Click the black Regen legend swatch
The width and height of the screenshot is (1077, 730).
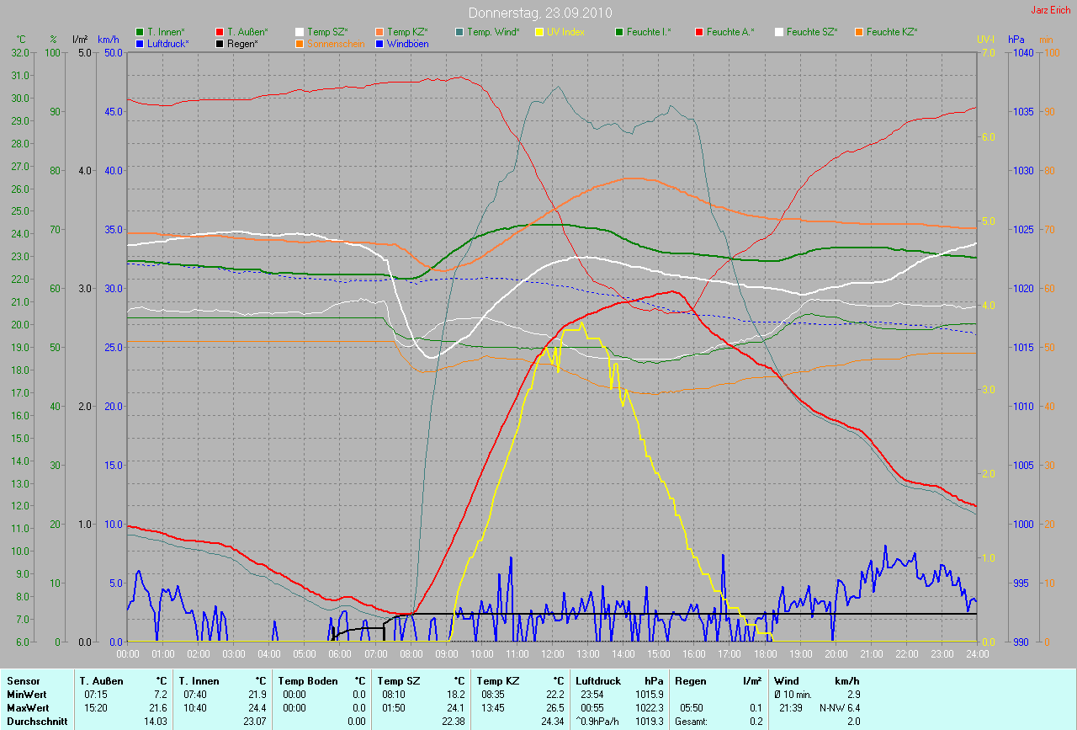[x=220, y=43]
